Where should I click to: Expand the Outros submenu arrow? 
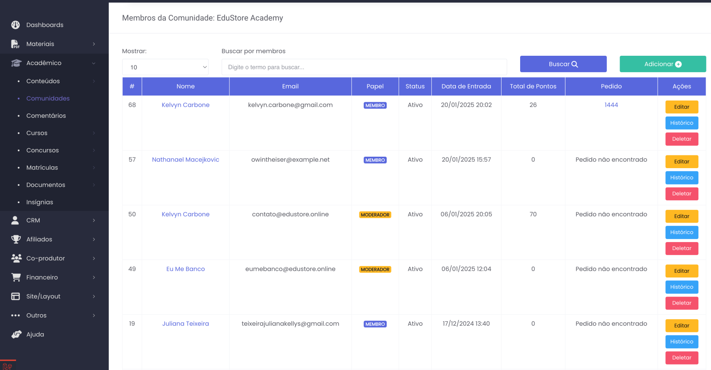(x=94, y=315)
